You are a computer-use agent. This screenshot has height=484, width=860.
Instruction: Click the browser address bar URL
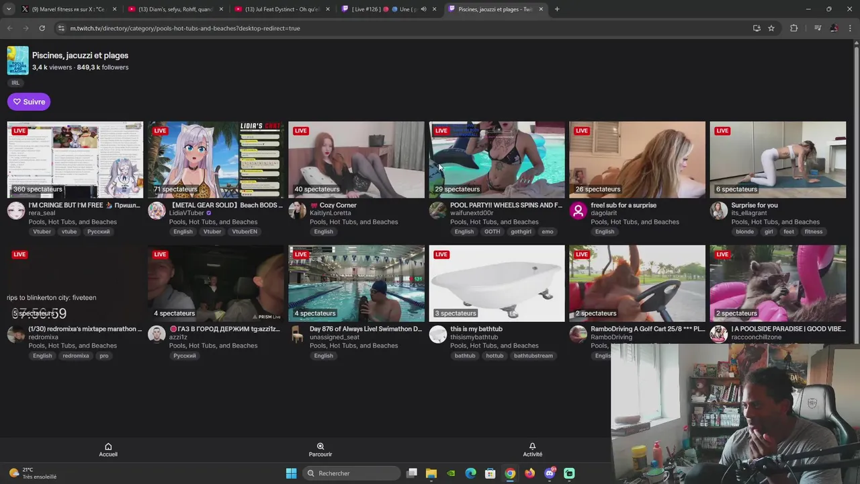[x=185, y=28]
